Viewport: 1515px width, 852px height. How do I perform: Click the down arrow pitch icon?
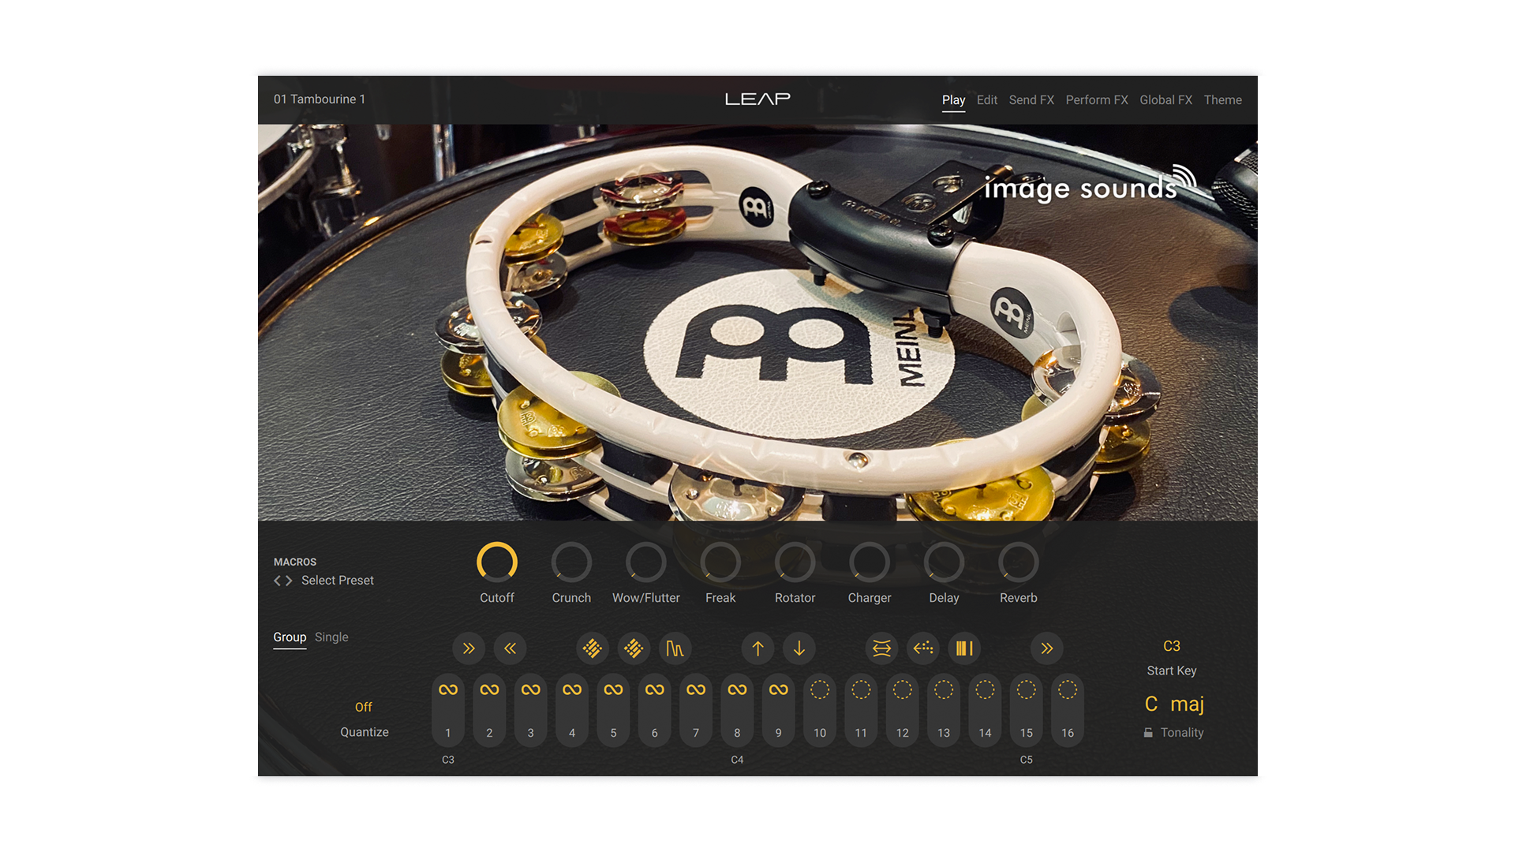[x=799, y=648]
